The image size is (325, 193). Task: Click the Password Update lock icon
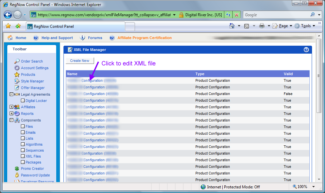pyautogui.click(x=17, y=175)
